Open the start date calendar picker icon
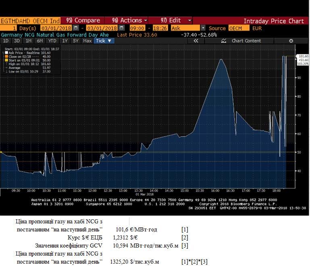310x266 pixels. click(x=75, y=28)
